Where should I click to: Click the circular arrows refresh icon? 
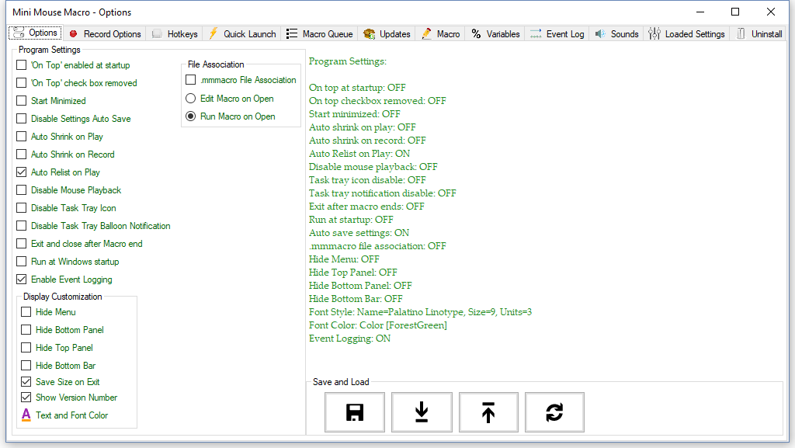coord(554,412)
